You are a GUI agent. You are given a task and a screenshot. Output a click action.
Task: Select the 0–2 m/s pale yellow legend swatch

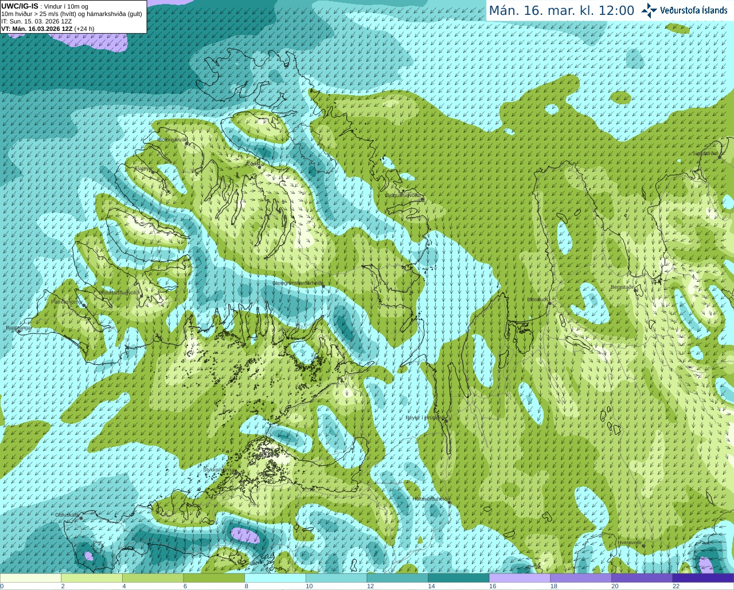pos(30,578)
